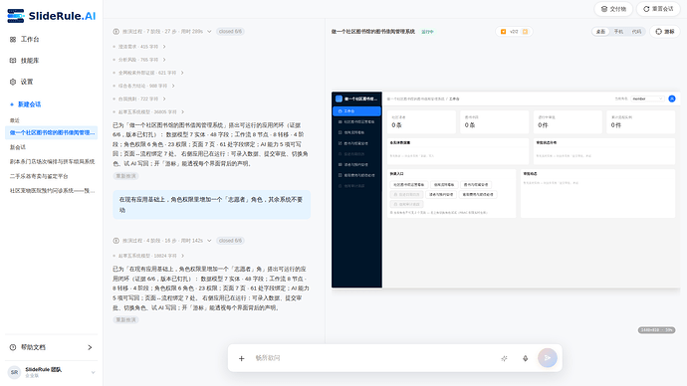Screen dimensions: 687x386
Task: Click the previous version orange icon
Action: pos(503,32)
